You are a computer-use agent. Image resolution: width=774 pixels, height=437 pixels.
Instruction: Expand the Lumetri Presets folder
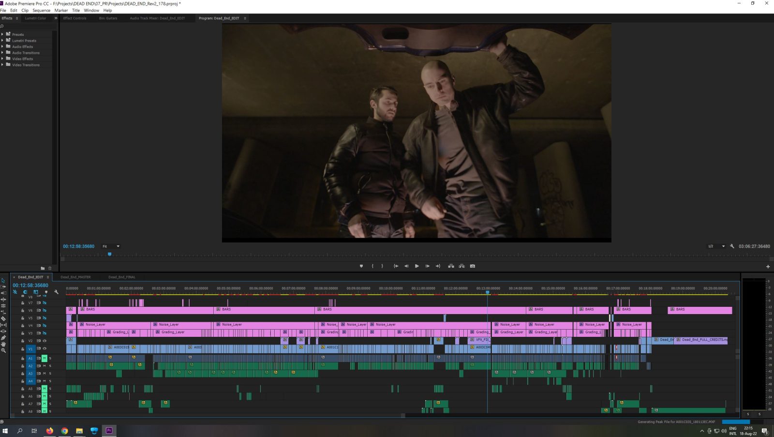[x=2, y=40]
